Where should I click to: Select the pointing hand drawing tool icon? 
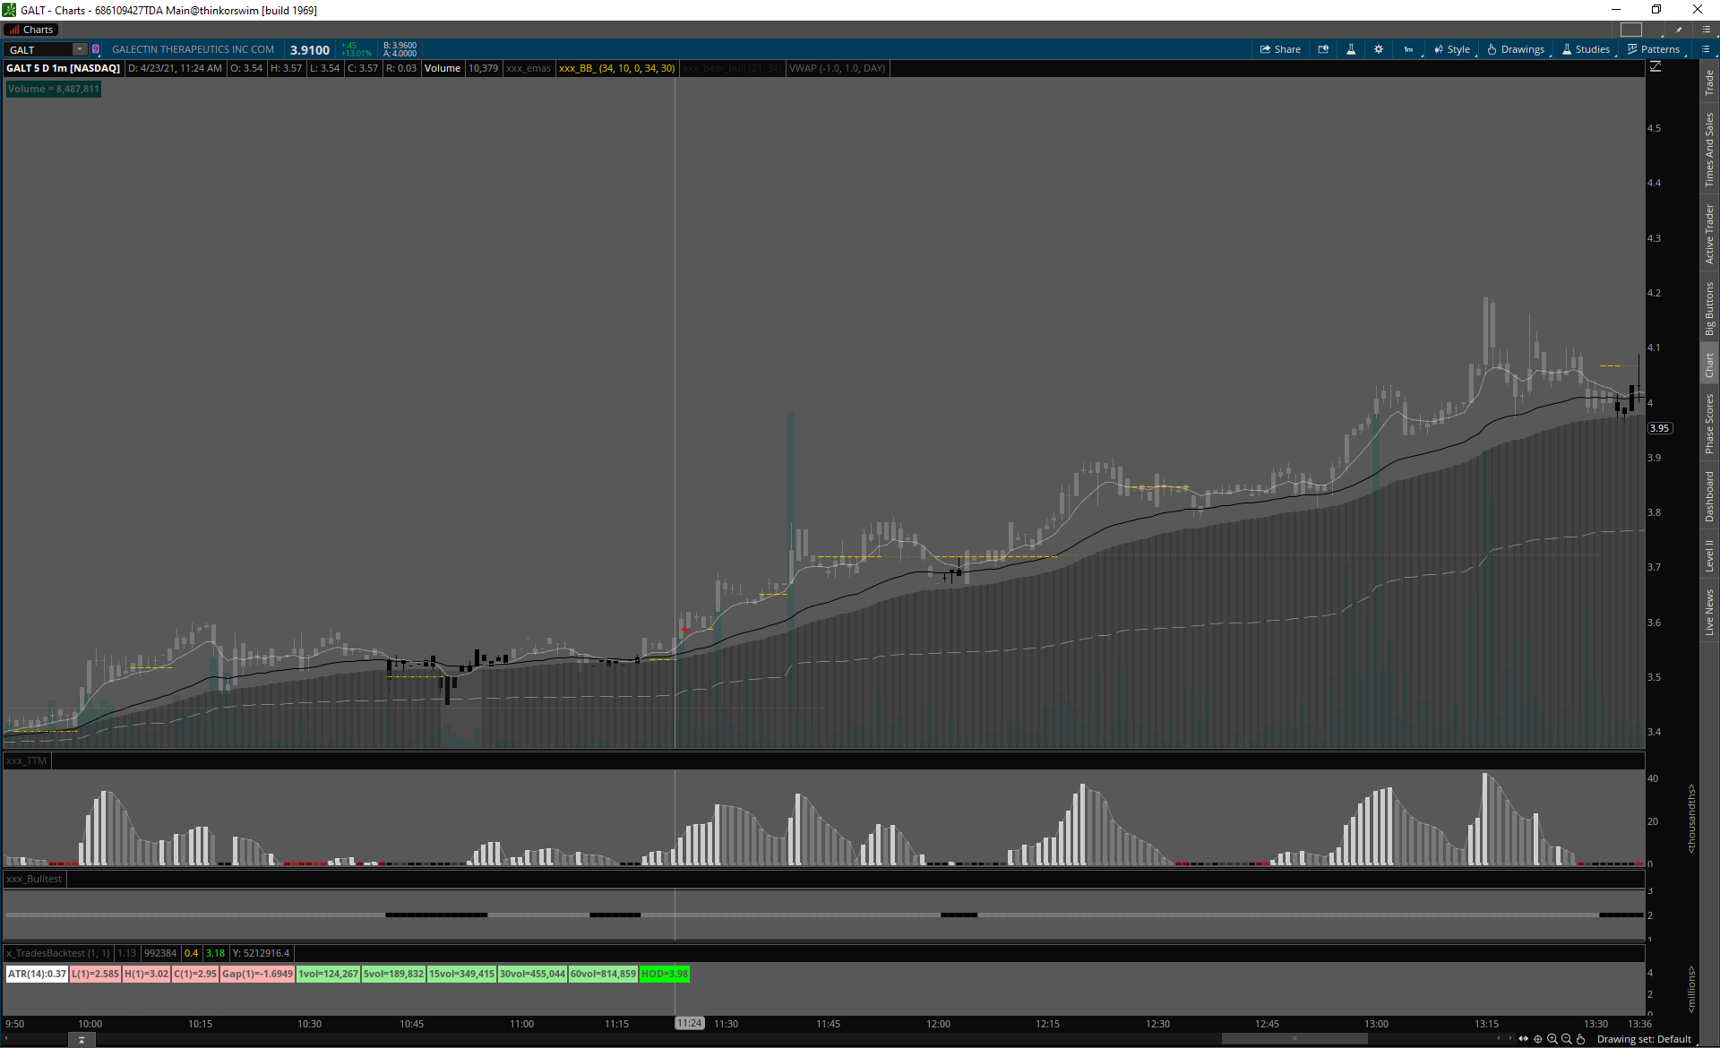coord(1581,1039)
